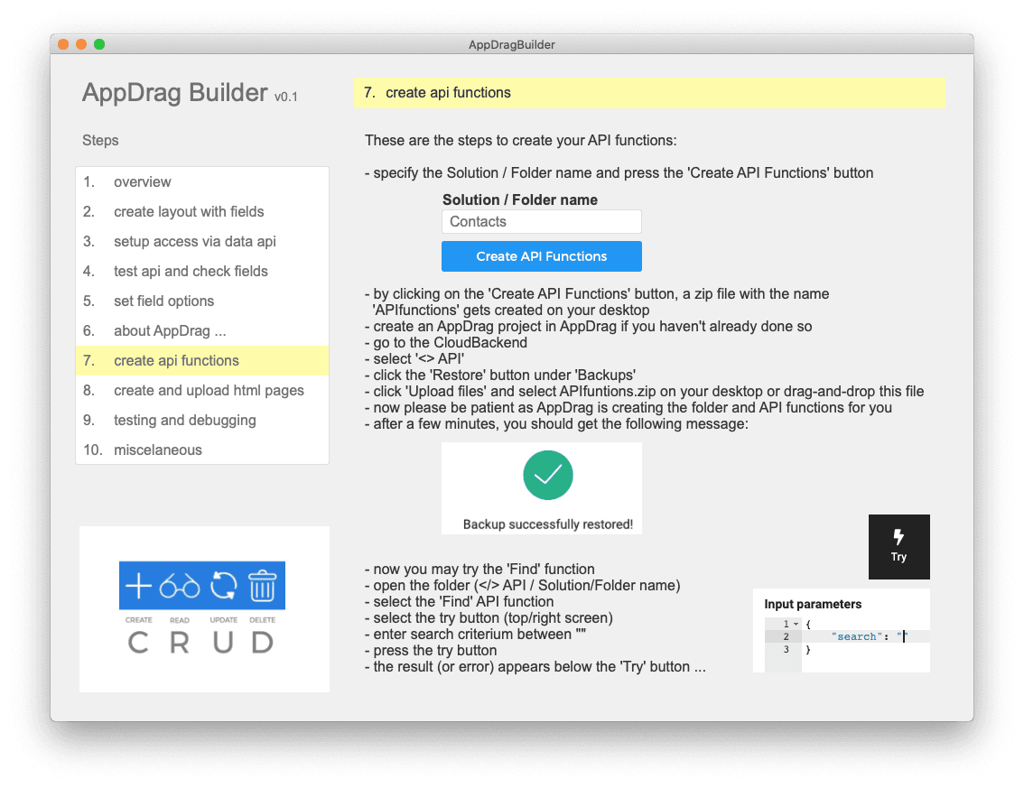Click the Create plus icon in CRUD image
The image size is (1024, 788).
pyautogui.click(x=138, y=586)
